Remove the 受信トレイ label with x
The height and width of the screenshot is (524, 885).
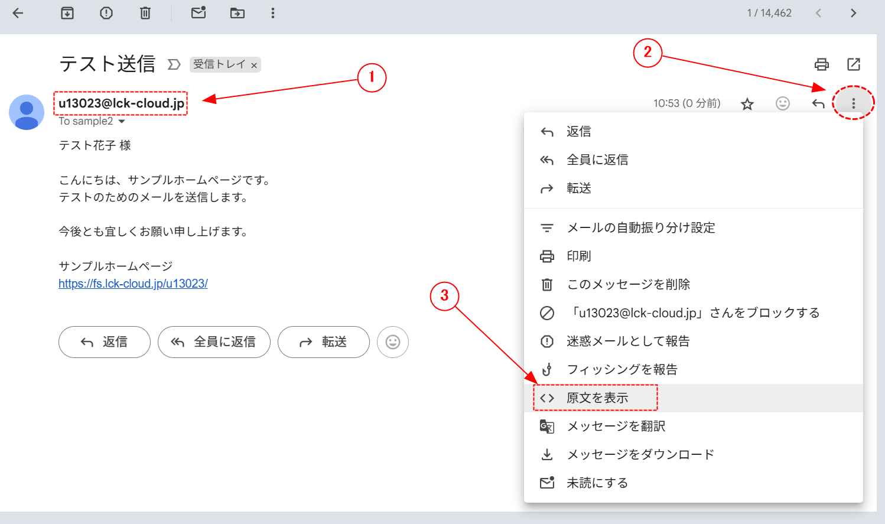(x=254, y=65)
